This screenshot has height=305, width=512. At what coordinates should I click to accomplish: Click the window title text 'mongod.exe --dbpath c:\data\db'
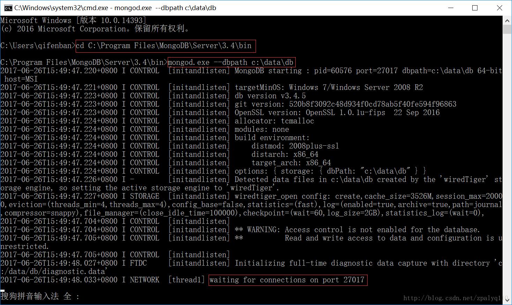pos(165,8)
